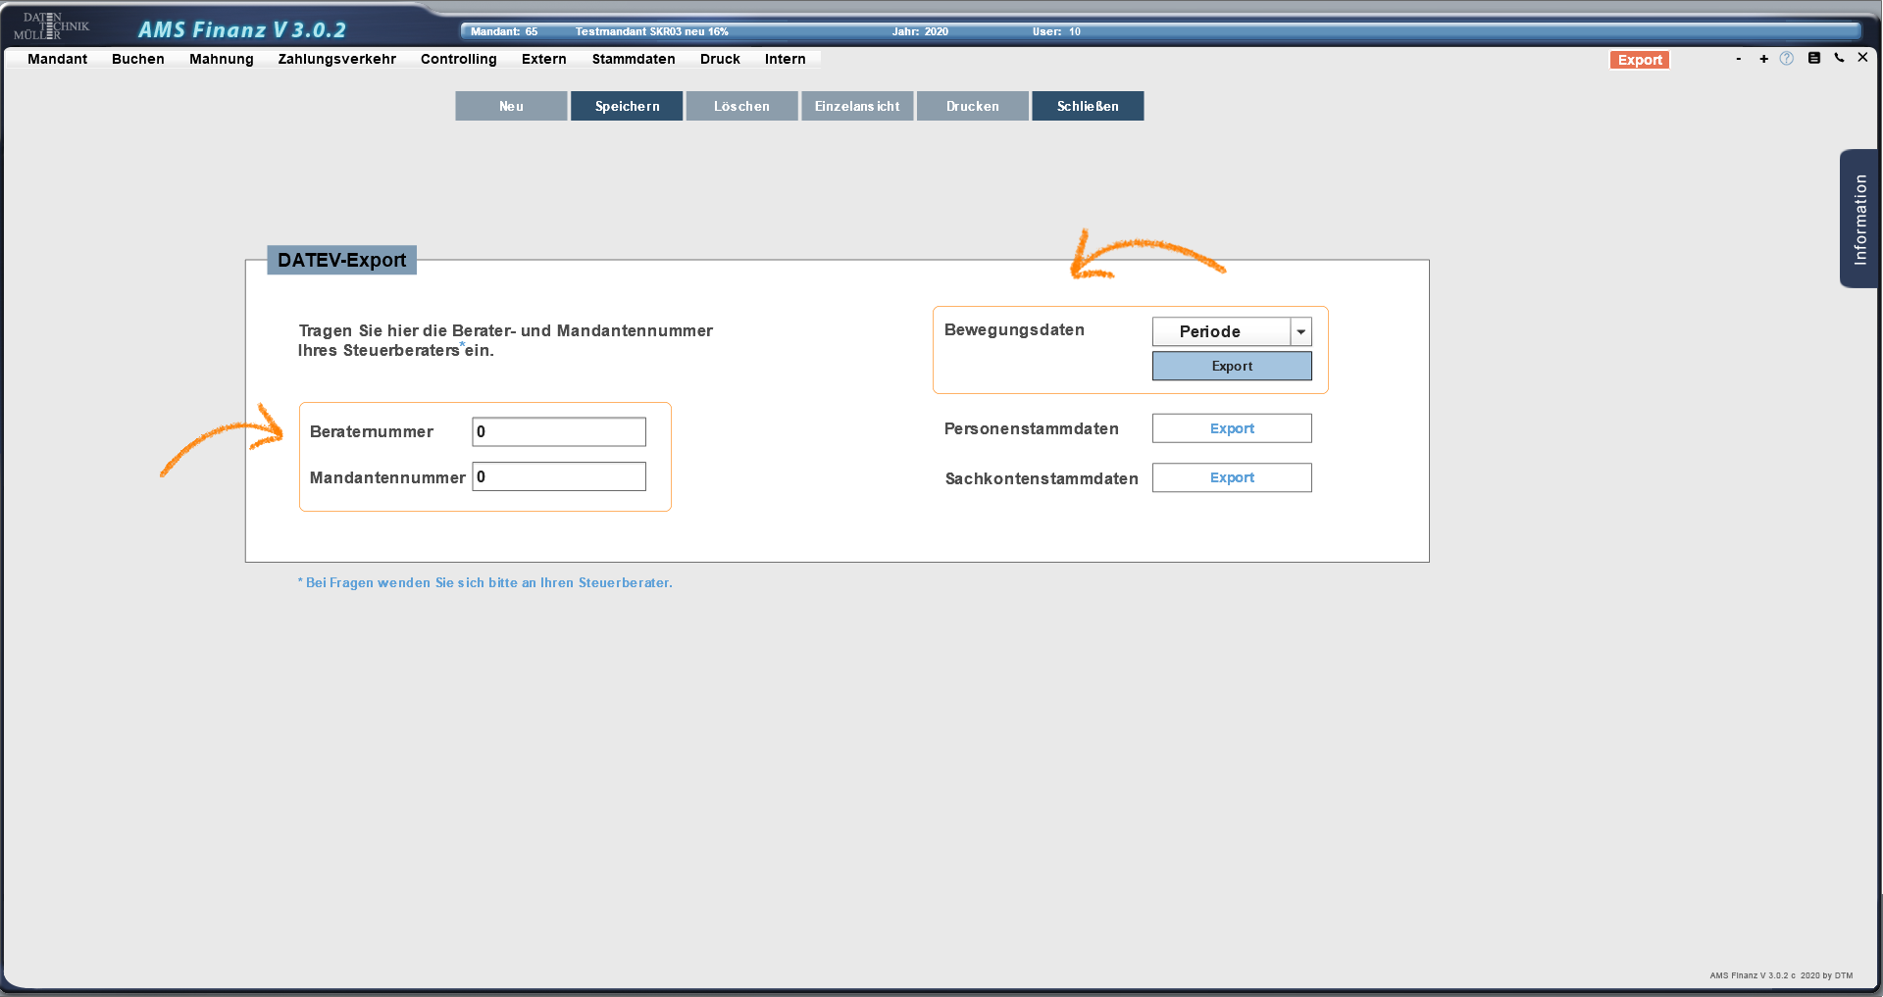Select the Beraternummer input field
This screenshot has height=997, width=1883.
558,431
